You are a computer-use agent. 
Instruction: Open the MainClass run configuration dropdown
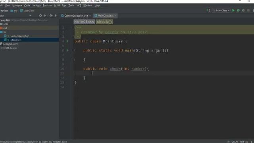[x=222, y=10]
